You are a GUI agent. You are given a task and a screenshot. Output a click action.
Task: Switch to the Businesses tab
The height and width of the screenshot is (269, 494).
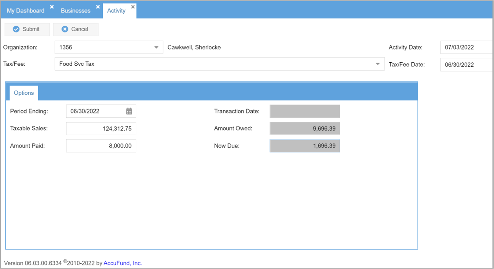click(75, 11)
